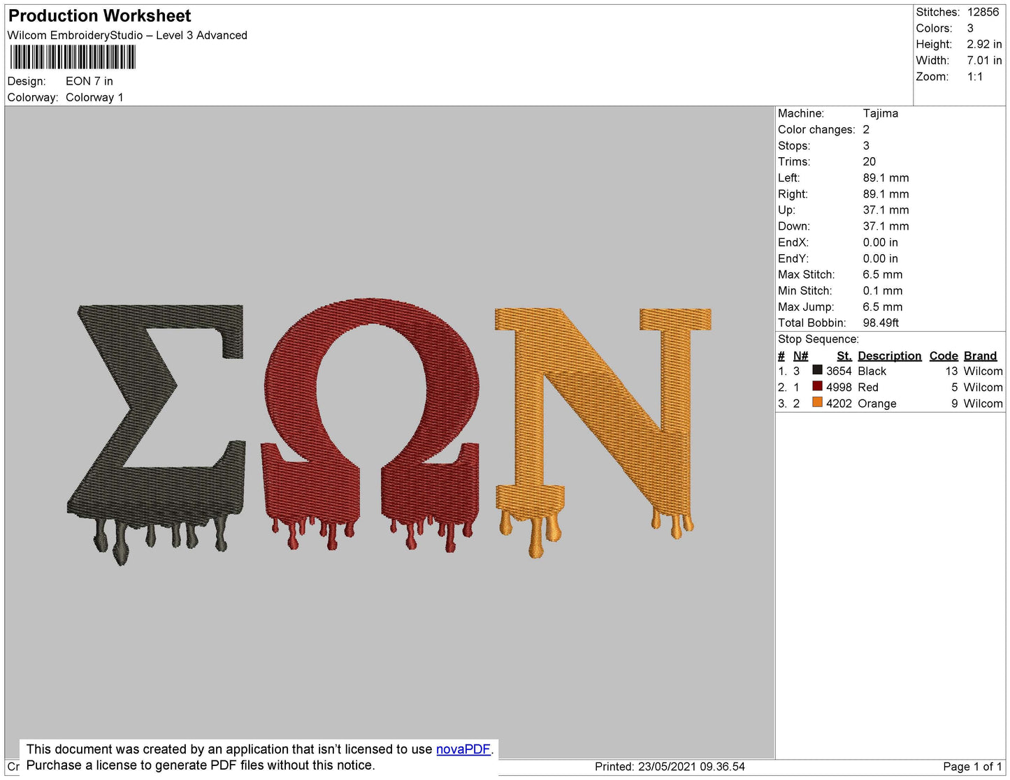Click the 'Left:' value 89.1 mm
This screenshot has width=1010, height=780.
(x=886, y=178)
